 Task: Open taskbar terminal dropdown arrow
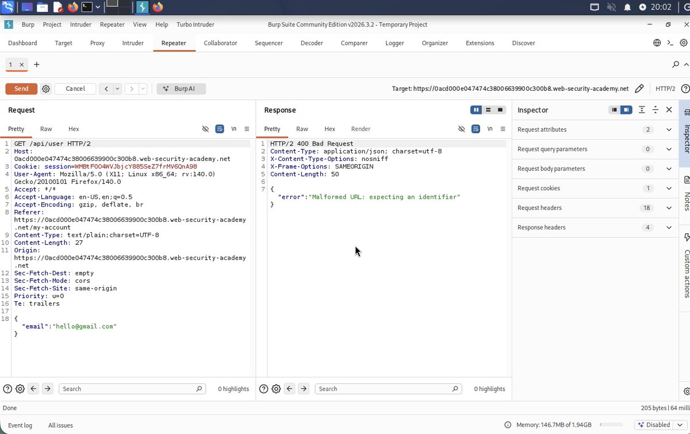coord(98,7)
